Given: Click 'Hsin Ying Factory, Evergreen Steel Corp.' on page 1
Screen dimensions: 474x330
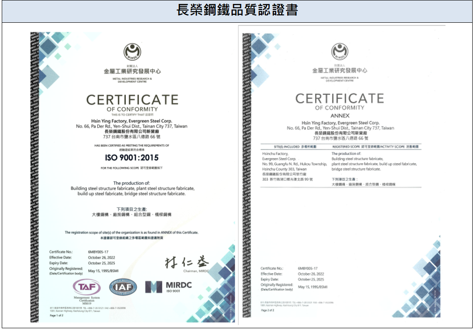Looking at the screenshot, I should (132, 121).
